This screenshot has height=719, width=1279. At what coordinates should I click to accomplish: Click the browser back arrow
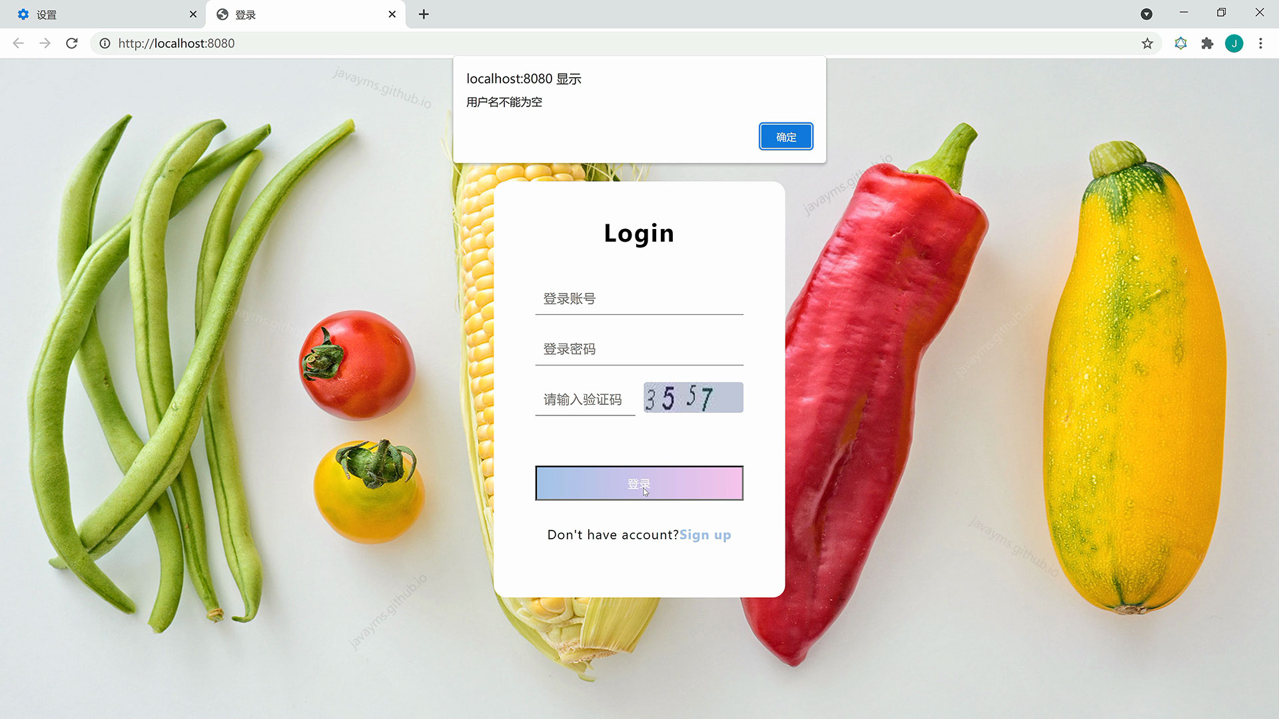click(18, 43)
